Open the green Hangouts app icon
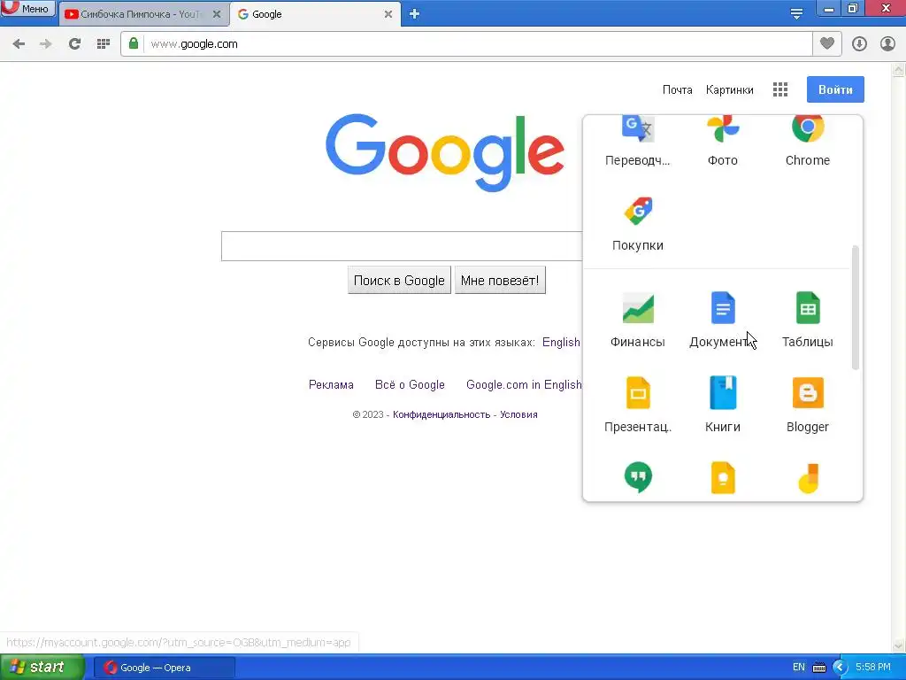906x680 pixels. 638,477
